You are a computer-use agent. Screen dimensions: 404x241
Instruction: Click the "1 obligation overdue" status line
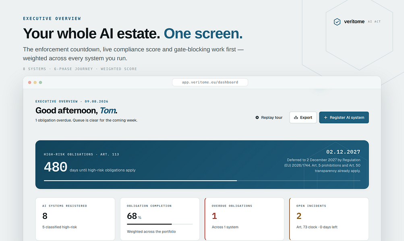86,120
